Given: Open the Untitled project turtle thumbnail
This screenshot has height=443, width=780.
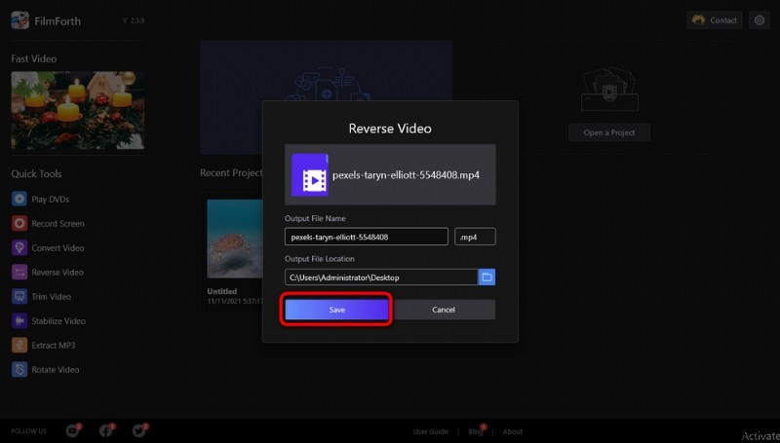Looking at the screenshot, I should [235, 239].
